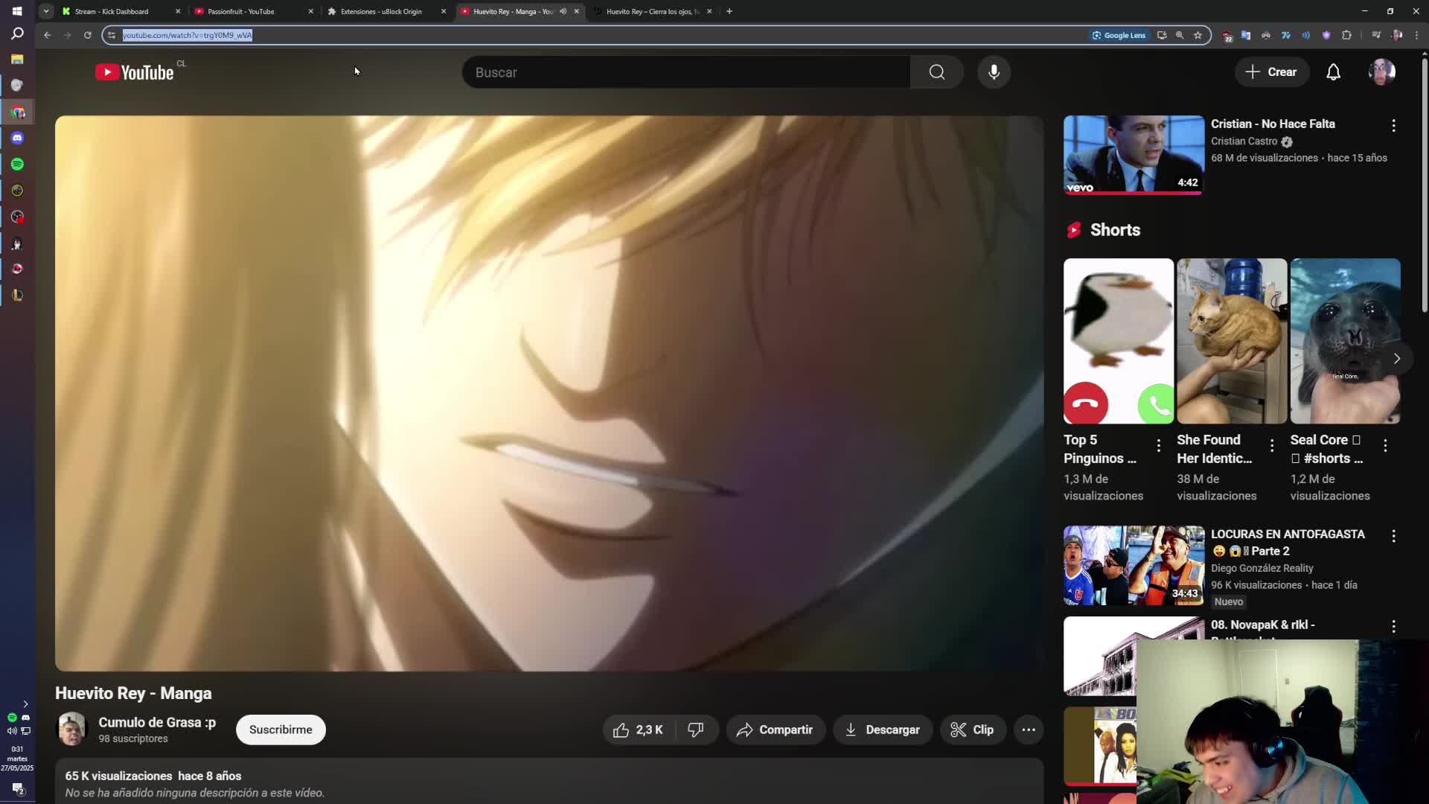This screenshot has width=1429, height=804.
Task: Open LOCURAS EN ANTOFAGASTA Parte 2 video
Action: tap(1134, 565)
